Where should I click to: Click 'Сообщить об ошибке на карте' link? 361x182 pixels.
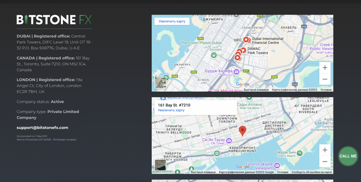(x=312, y=172)
